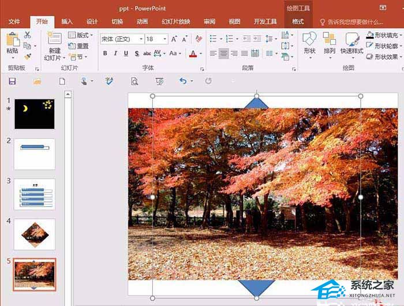
Task: Select slide 3 thumbnail with blue bars
Action: click(35, 194)
